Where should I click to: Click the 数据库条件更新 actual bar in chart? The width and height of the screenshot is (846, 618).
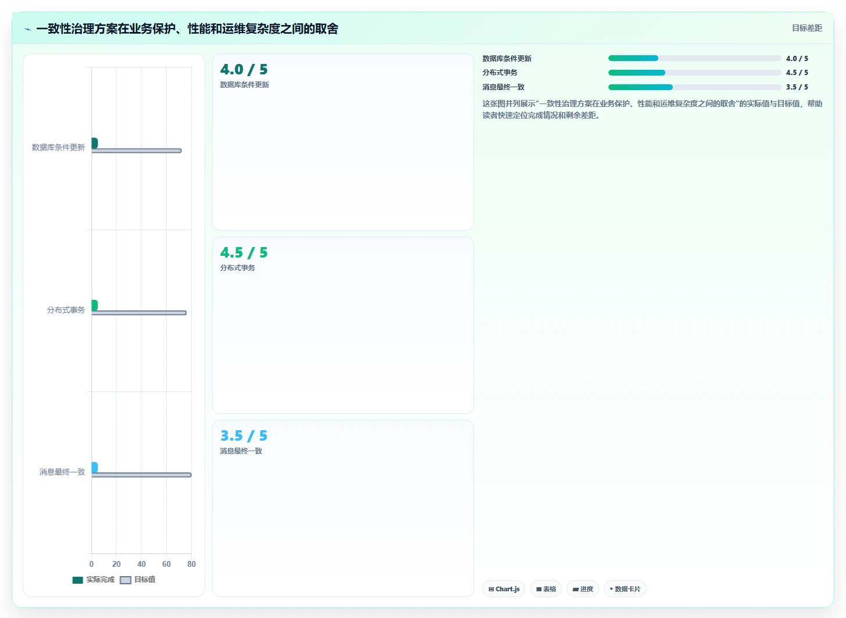pos(94,143)
